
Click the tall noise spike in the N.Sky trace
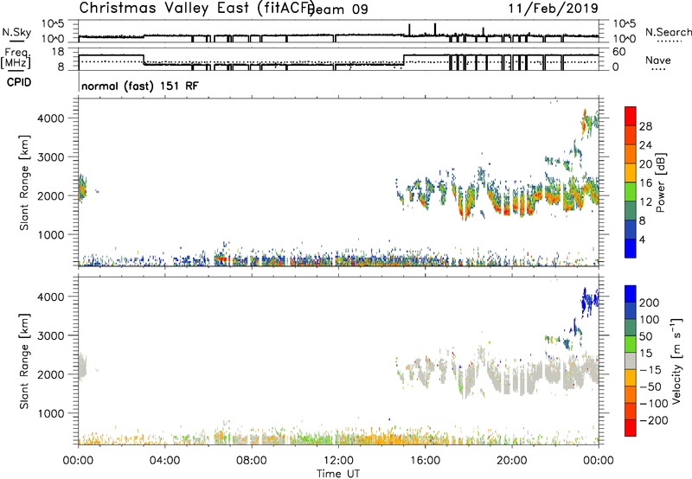pyautogui.click(x=435, y=29)
